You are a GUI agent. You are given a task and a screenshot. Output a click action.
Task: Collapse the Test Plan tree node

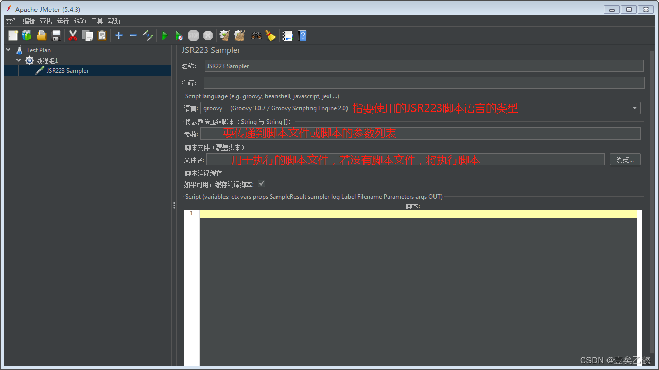8,50
